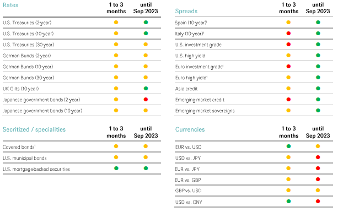Click the red until Sep 2023 dot for USD vs. CNY
This screenshot has width=338, height=212.
pyautogui.click(x=318, y=202)
